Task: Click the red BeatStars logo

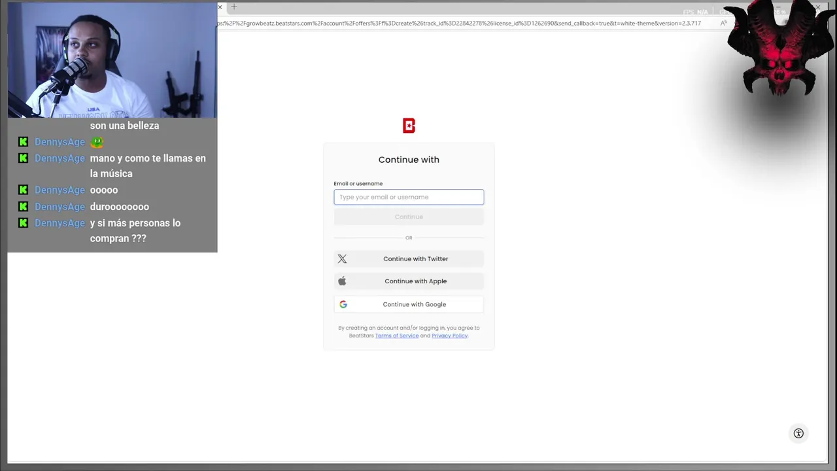Action: coord(409,126)
